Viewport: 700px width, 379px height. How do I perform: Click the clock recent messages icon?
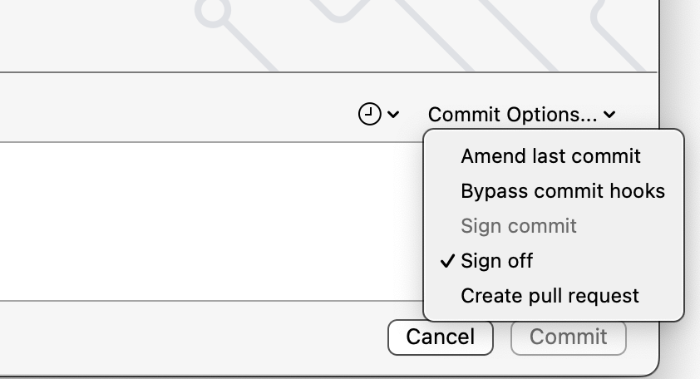[x=369, y=114]
